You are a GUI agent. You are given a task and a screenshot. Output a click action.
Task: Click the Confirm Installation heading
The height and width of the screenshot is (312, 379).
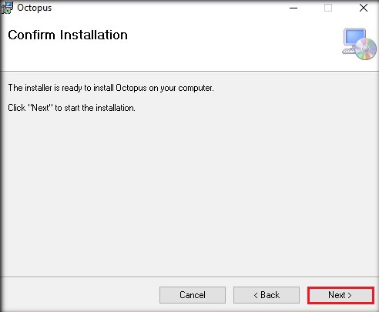[x=68, y=35]
